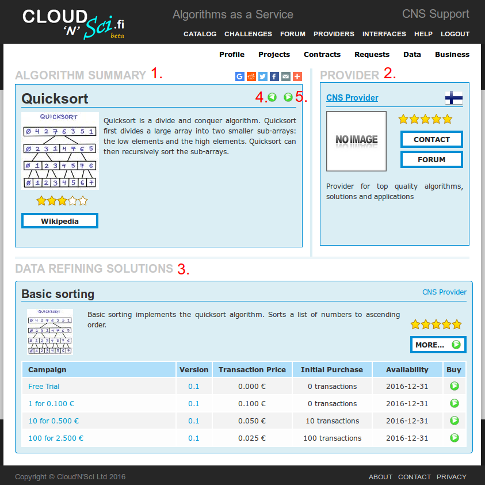The width and height of the screenshot is (485, 485).
Task: Open the PRIVACY footer link
Action: (x=451, y=477)
